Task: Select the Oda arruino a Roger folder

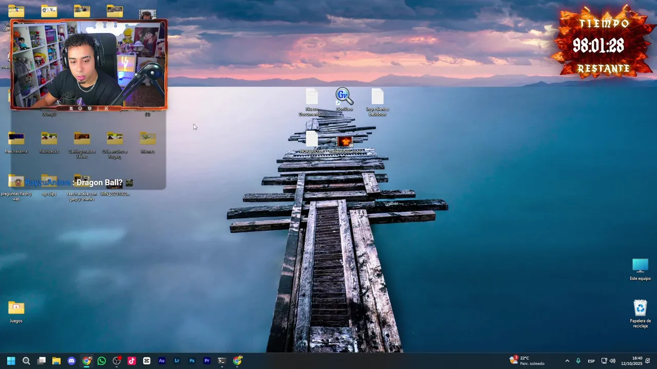Action: click(x=114, y=145)
